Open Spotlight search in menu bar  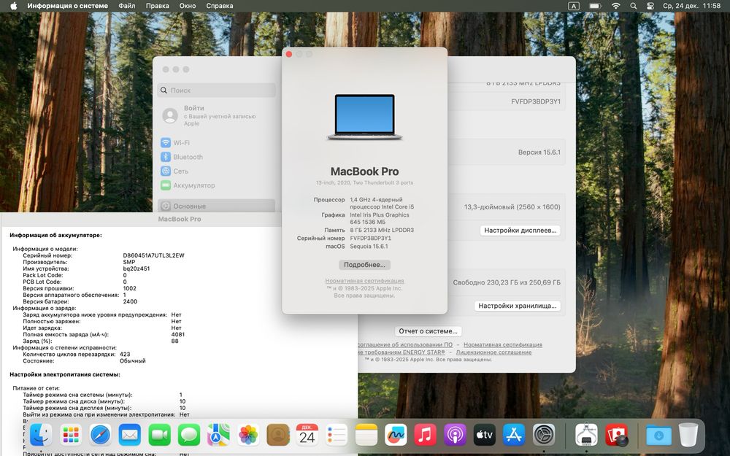pyautogui.click(x=633, y=6)
